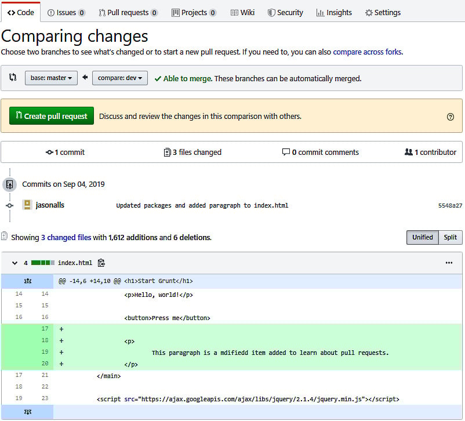The height and width of the screenshot is (421, 465).
Task: Open repository Settings tab
Action: point(383,12)
